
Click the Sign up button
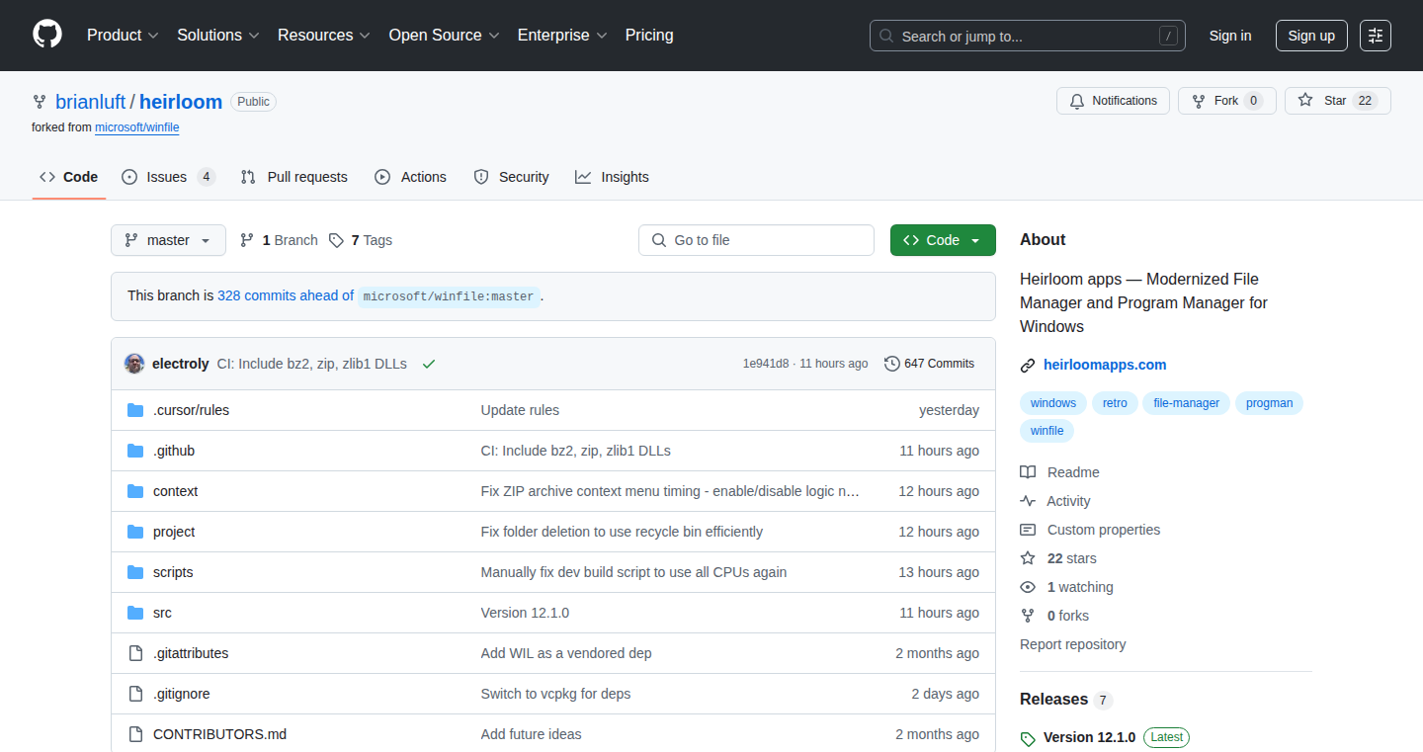coord(1311,36)
